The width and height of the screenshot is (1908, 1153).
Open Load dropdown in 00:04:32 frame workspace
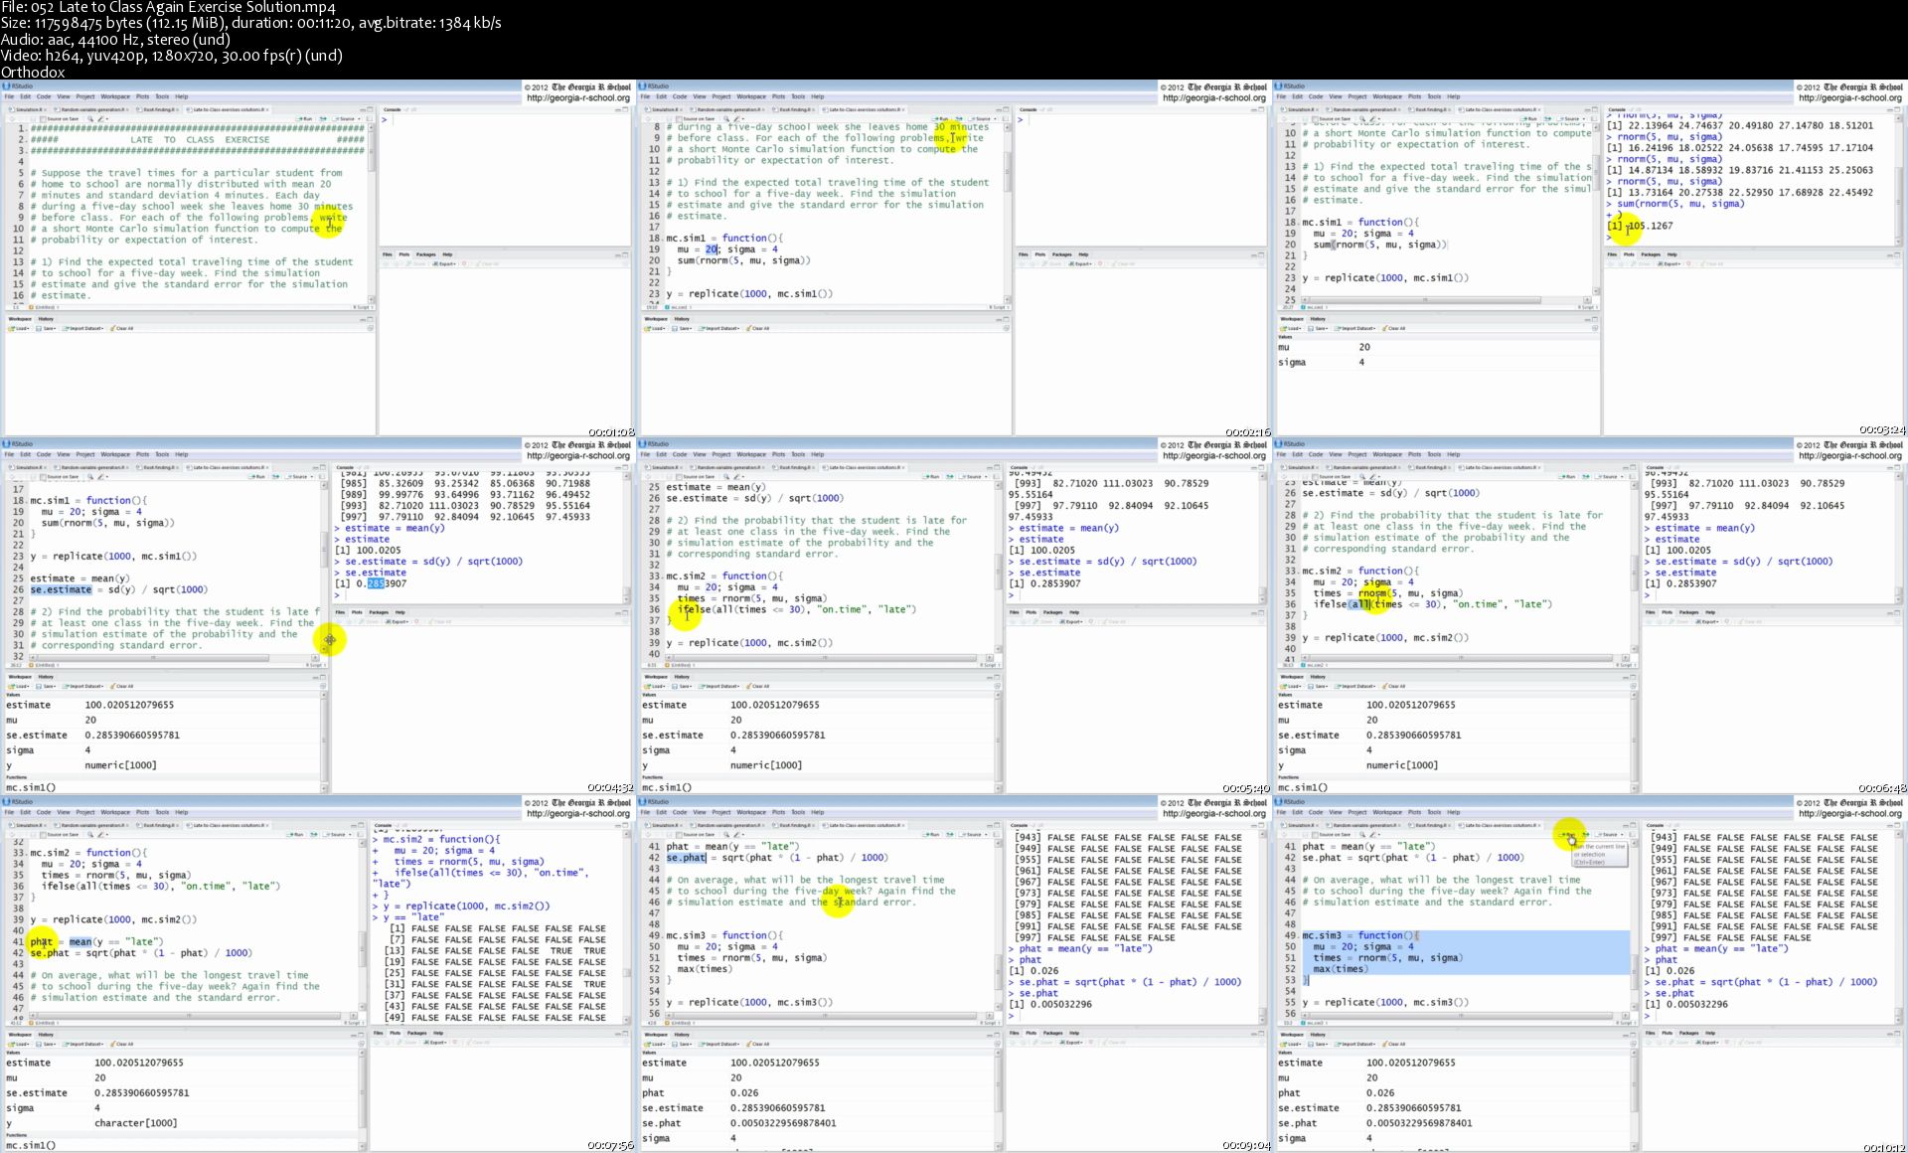coord(28,686)
